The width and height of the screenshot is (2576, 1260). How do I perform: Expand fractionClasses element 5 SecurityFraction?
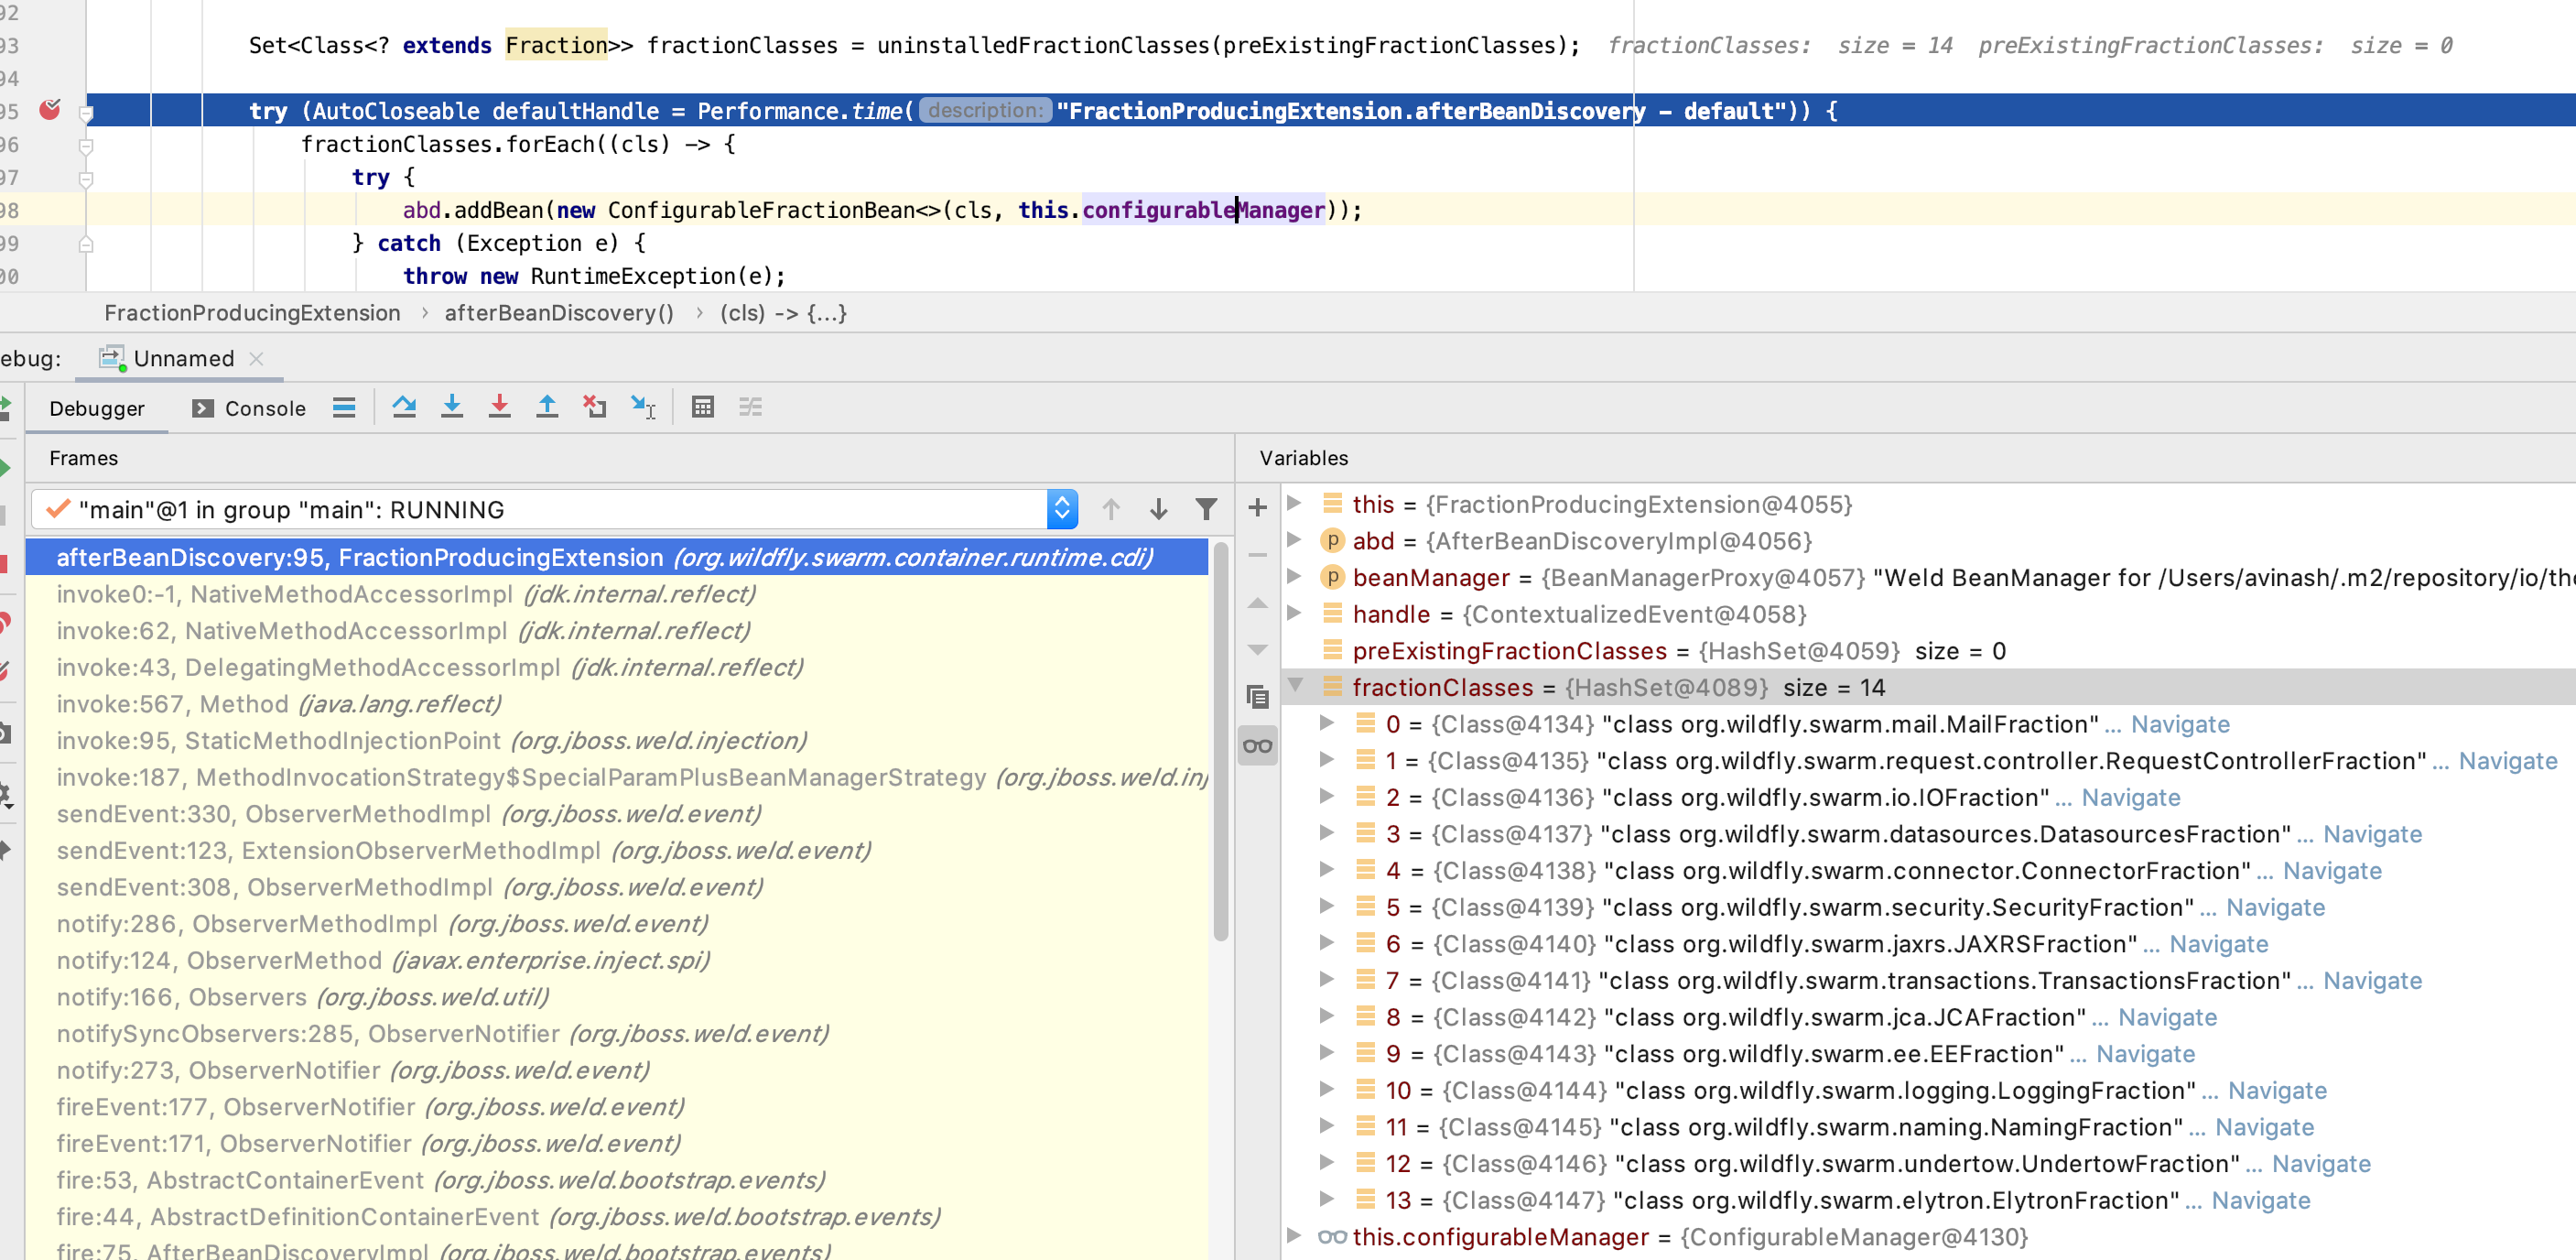coord(1327,906)
